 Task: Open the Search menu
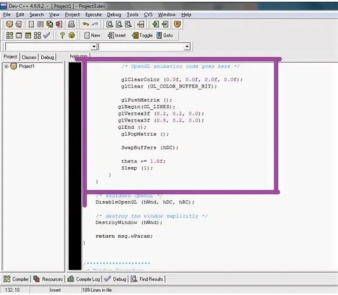[36, 14]
